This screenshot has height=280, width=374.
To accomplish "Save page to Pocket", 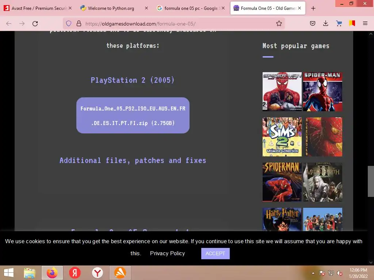I will (313, 23).
